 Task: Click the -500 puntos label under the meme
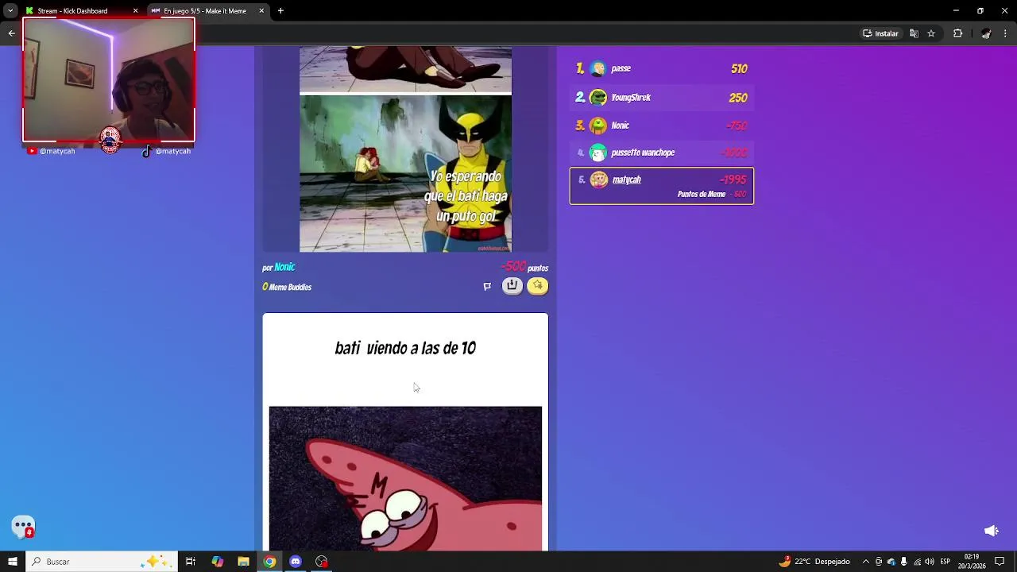coord(524,268)
